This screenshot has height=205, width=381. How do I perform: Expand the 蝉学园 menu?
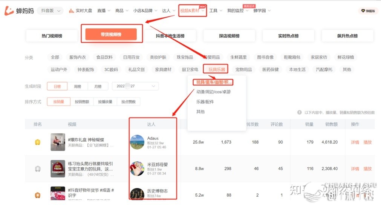pyautogui.click(x=262, y=11)
